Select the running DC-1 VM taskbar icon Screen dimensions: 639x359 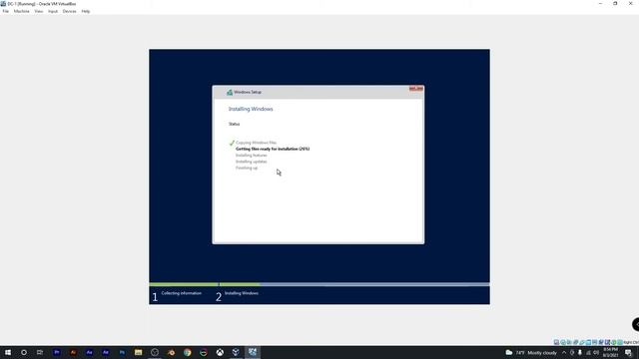click(x=253, y=352)
